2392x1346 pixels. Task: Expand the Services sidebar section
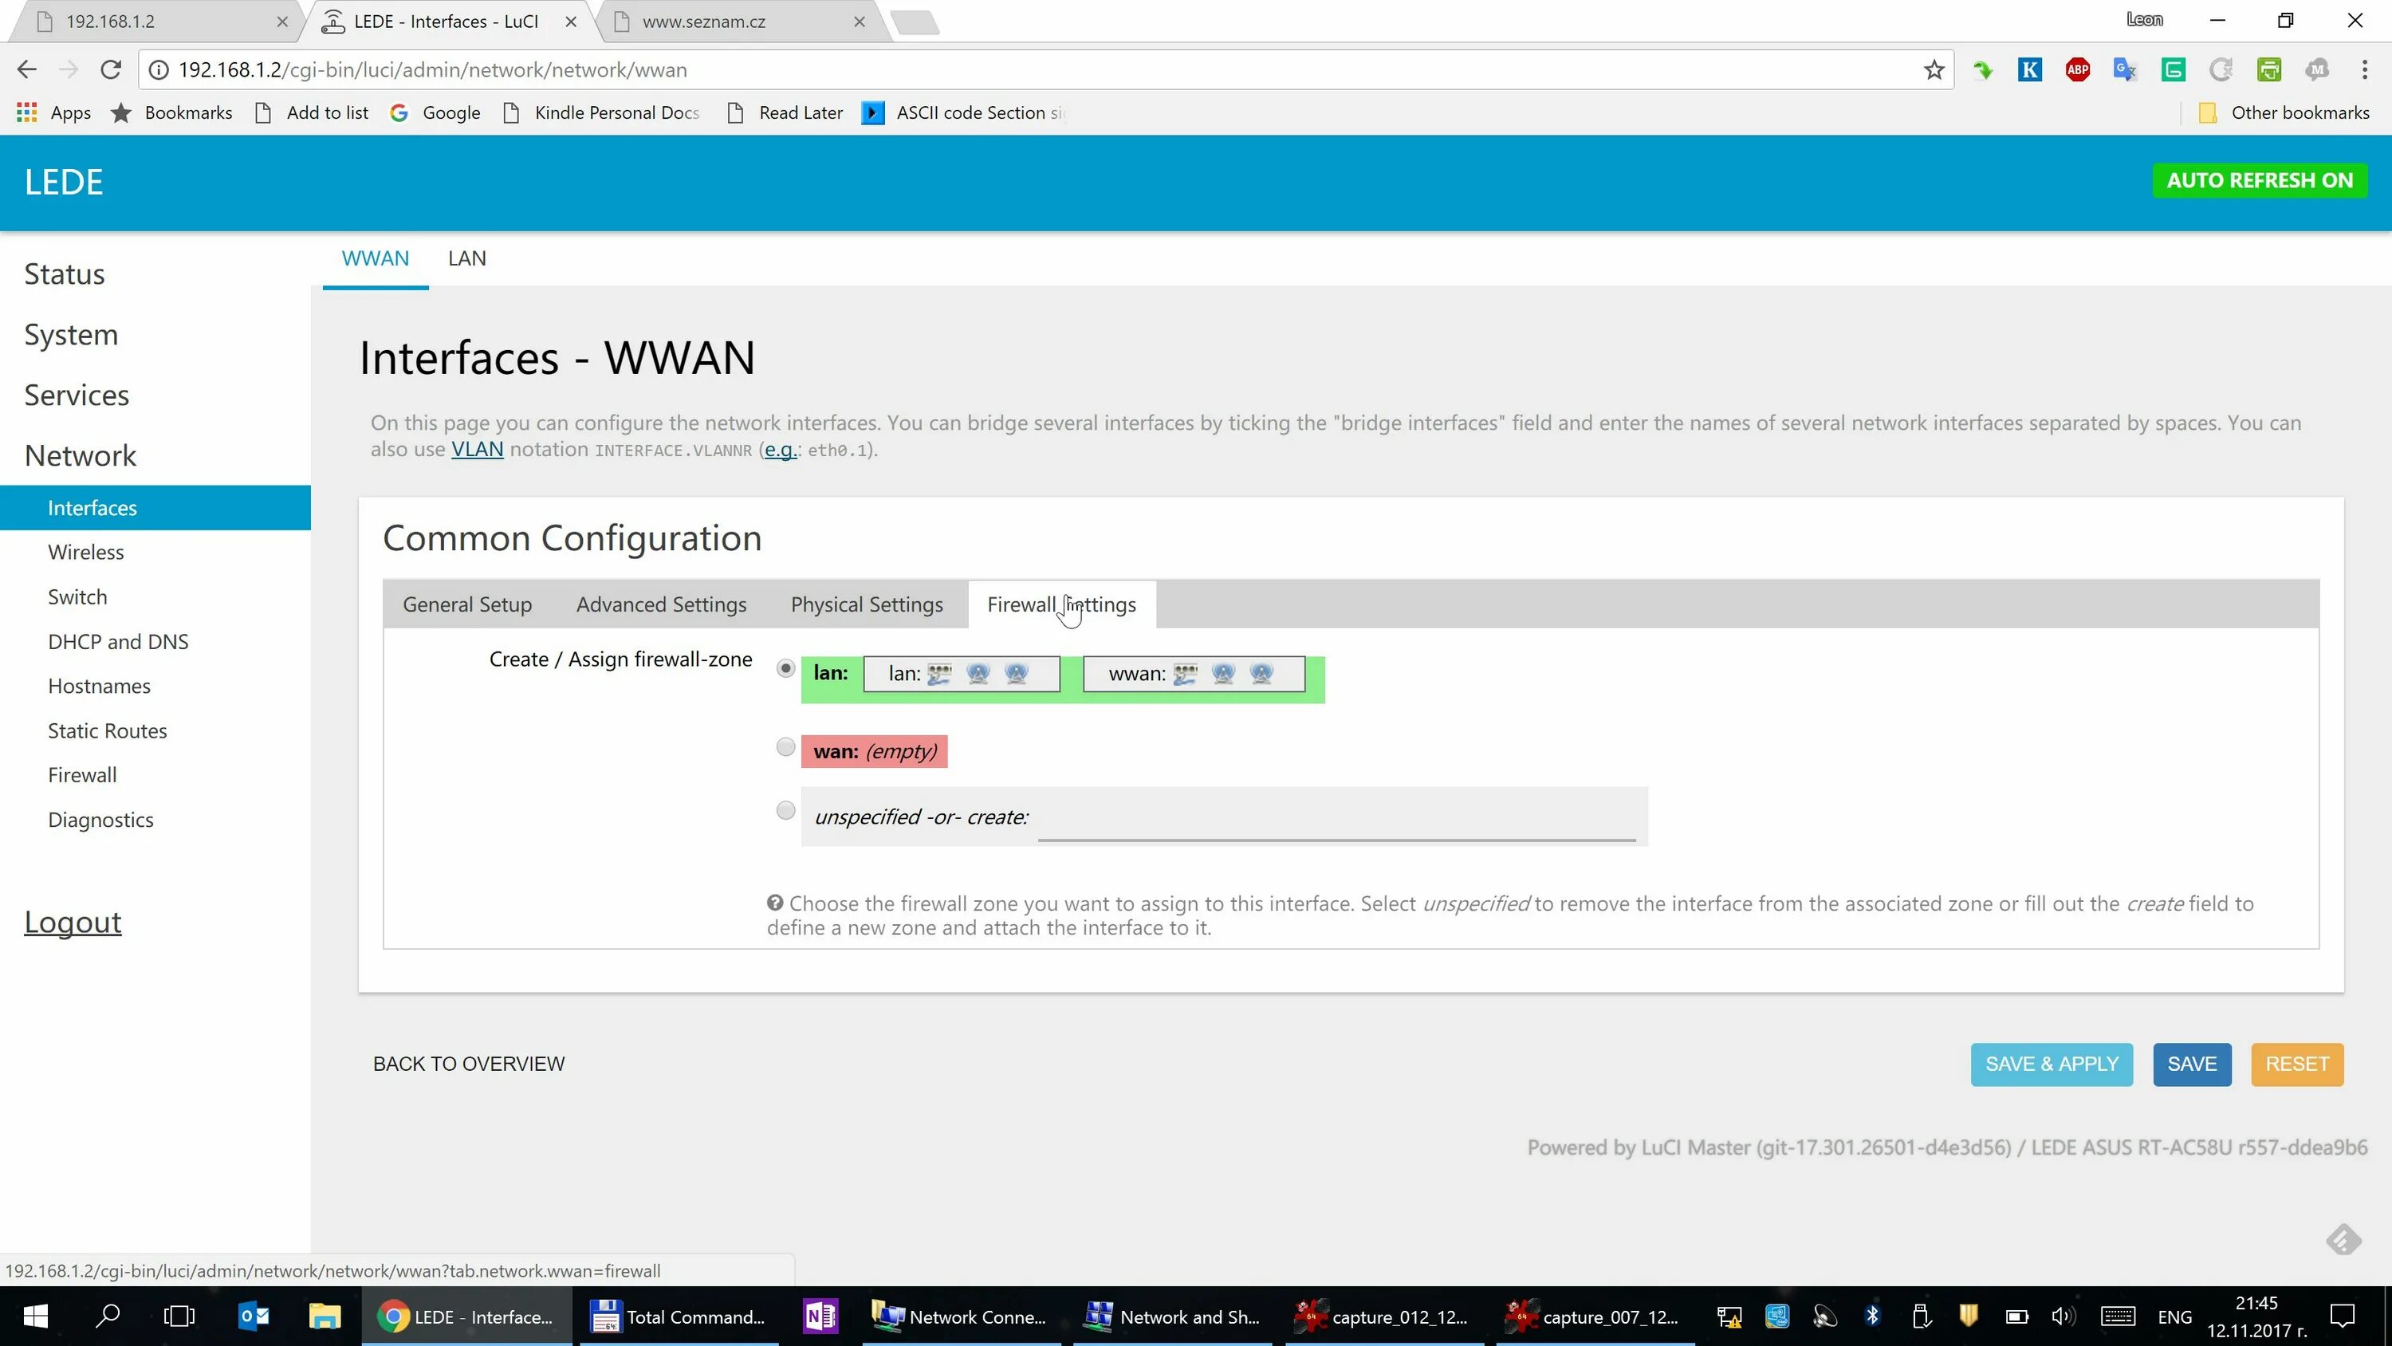(76, 395)
